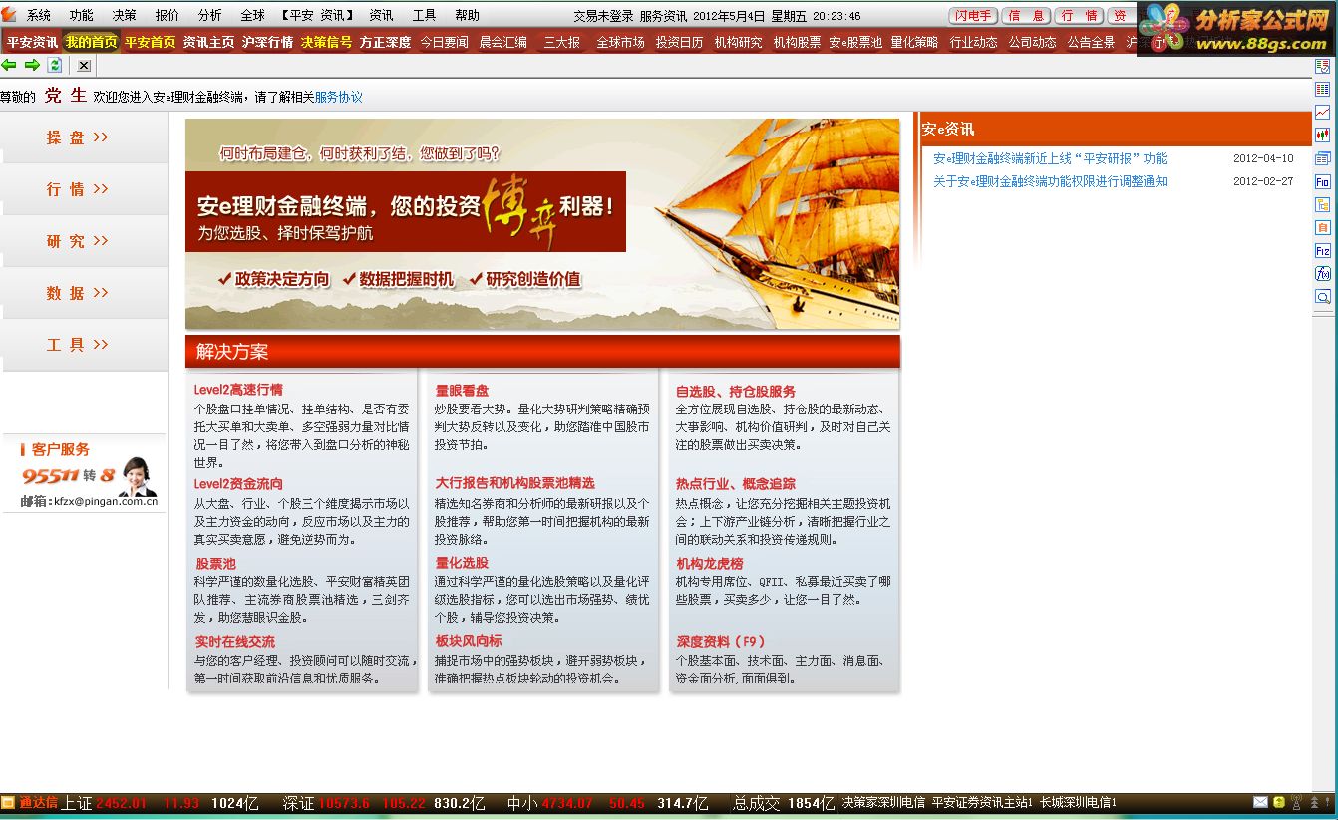Open the colored quote table icon in right sidebar
Image resolution: width=1338 pixels, height=820 pixels.
coord(1323,90)
